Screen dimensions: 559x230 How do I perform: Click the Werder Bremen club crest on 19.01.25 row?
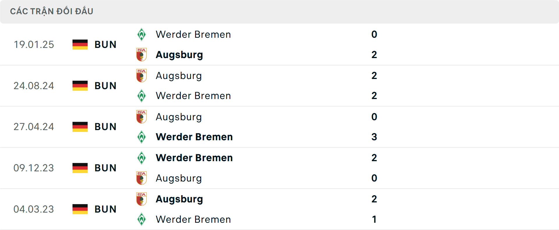pyautogui.click(x=142, y=34)
